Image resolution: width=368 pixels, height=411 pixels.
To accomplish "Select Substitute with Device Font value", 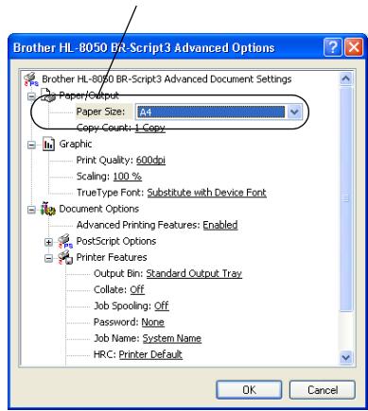I will (x=207, y=193).
